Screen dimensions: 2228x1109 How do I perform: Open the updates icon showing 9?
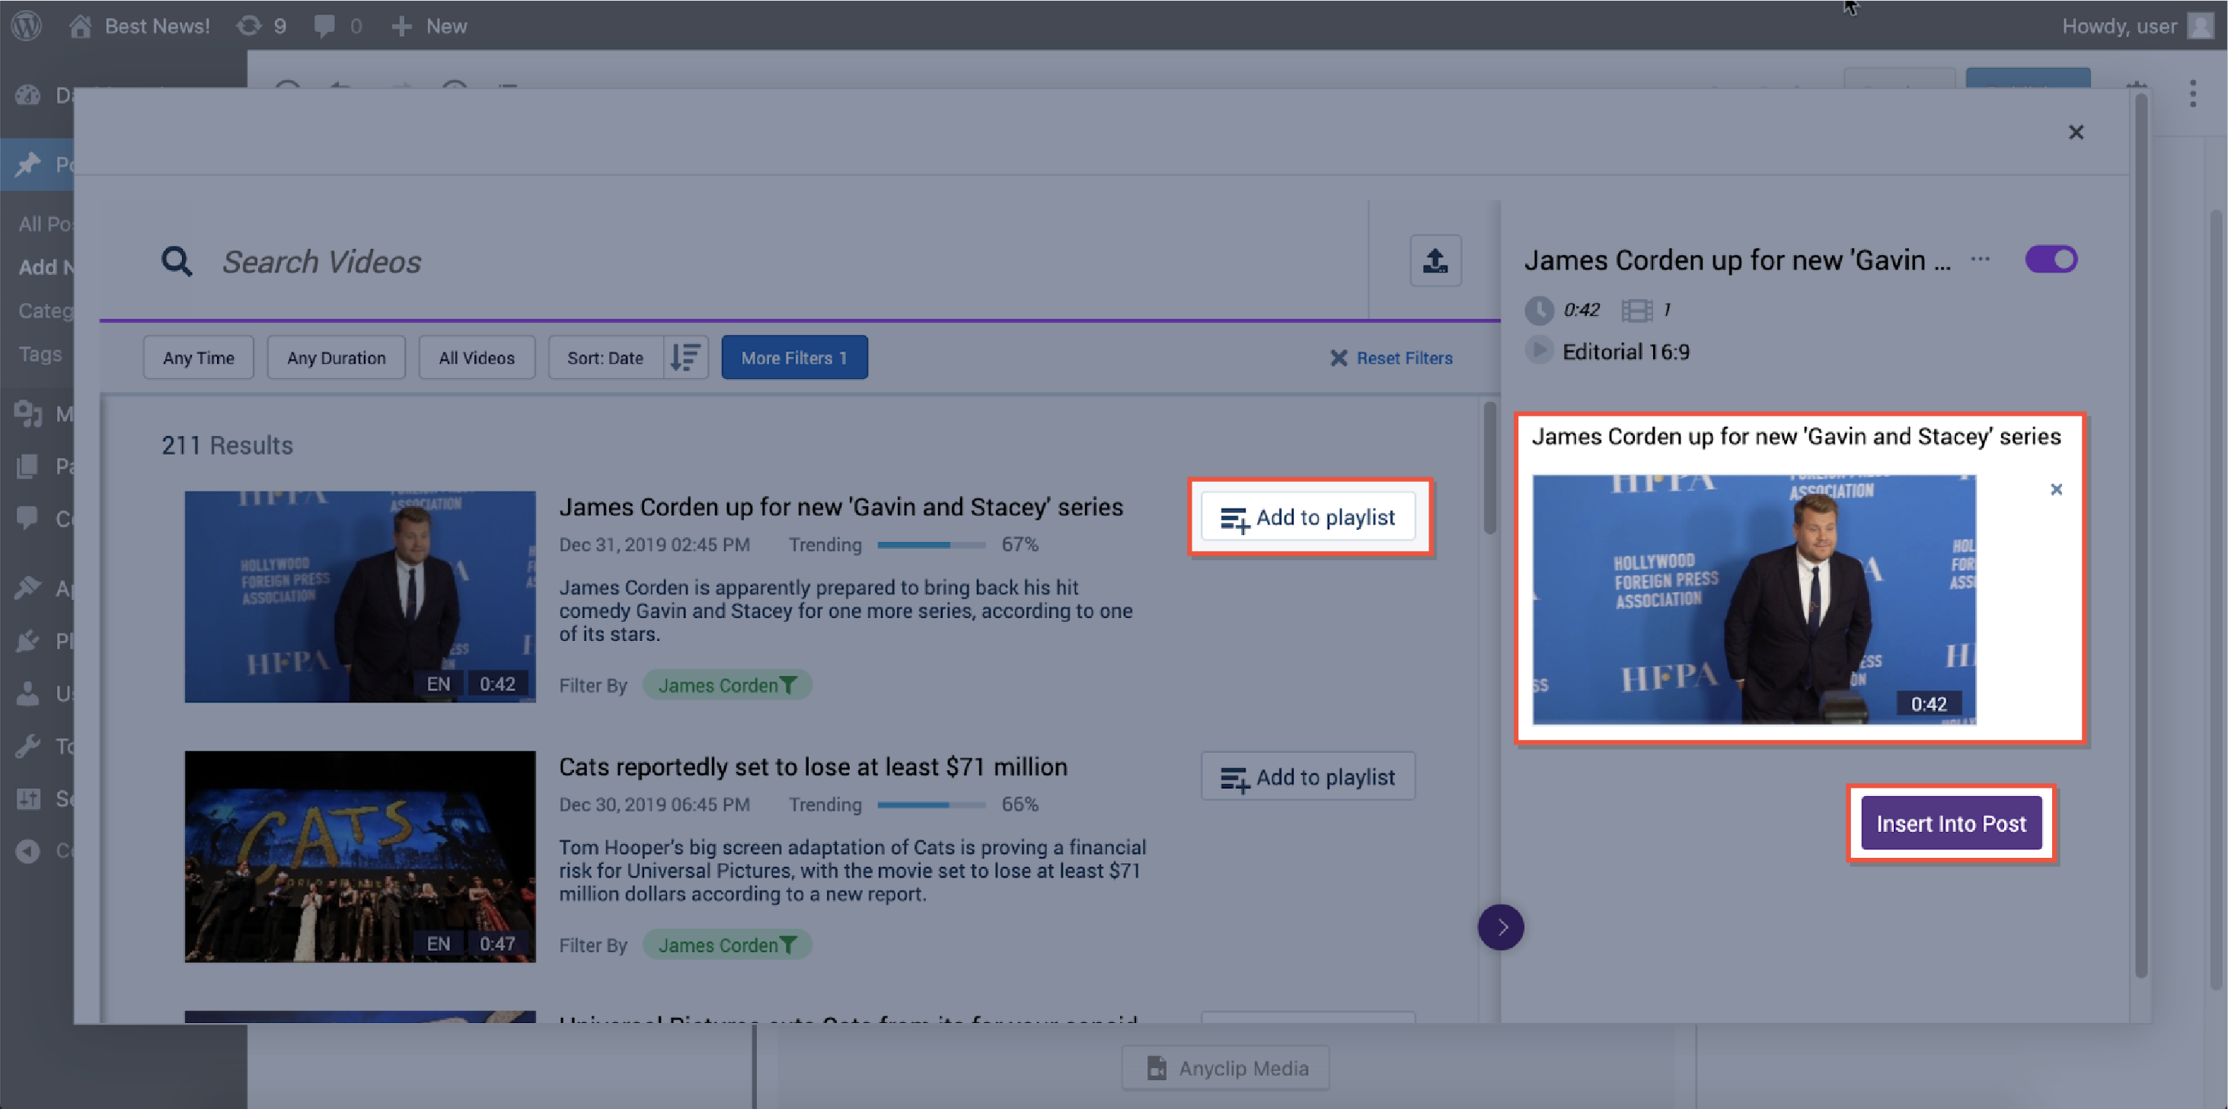[x=260, y=26]
